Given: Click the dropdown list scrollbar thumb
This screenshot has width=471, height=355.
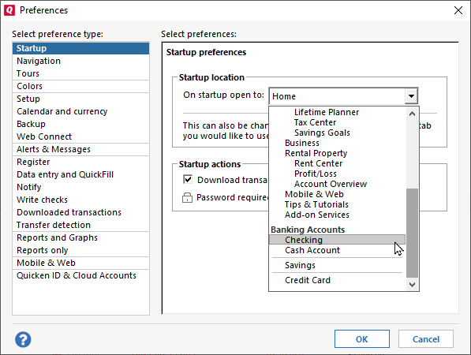Looking at the screenshot, I should click(412, 233).
